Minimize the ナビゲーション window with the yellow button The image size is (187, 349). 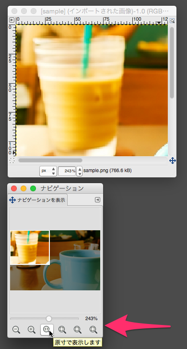[23, 188]
